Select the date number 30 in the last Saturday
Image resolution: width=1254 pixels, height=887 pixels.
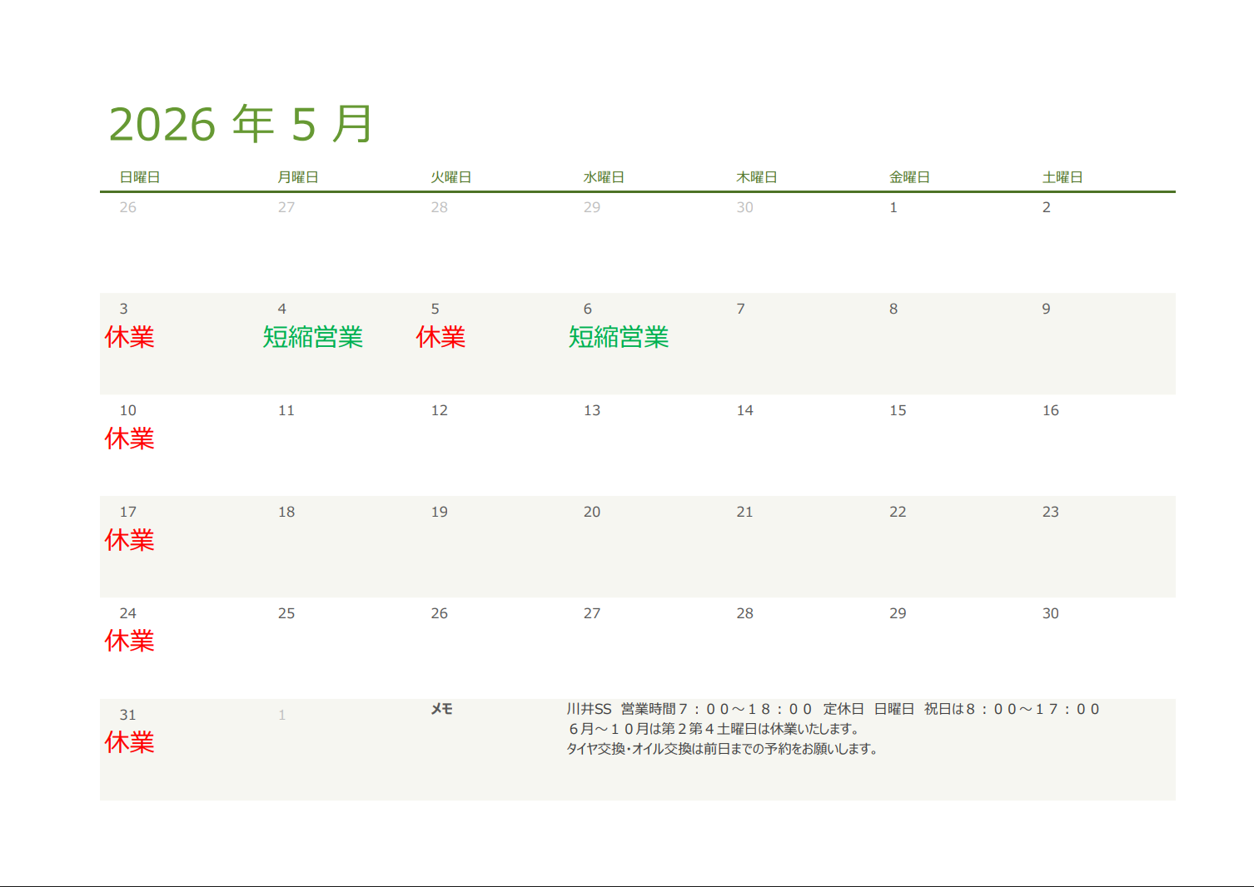(1051, 613)
